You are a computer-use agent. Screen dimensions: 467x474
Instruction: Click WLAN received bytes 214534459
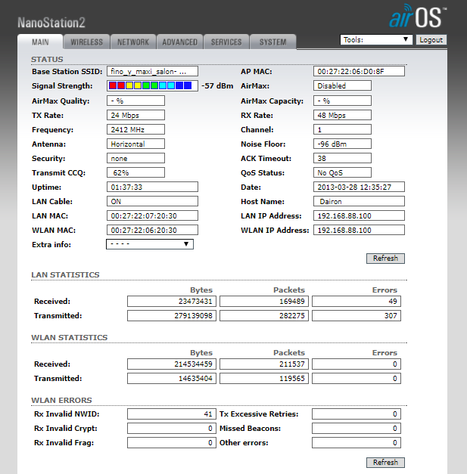pos(172,364)
